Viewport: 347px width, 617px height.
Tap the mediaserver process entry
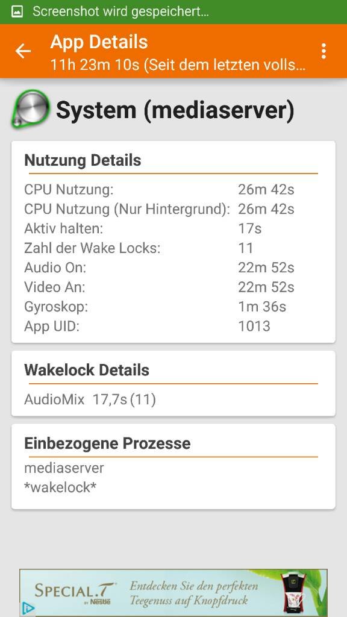click(x=64, y=468)
